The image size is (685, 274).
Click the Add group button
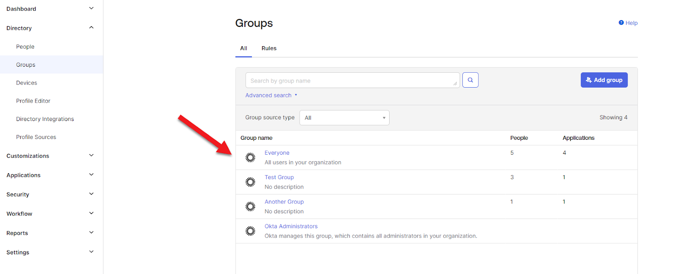(604, 80)
